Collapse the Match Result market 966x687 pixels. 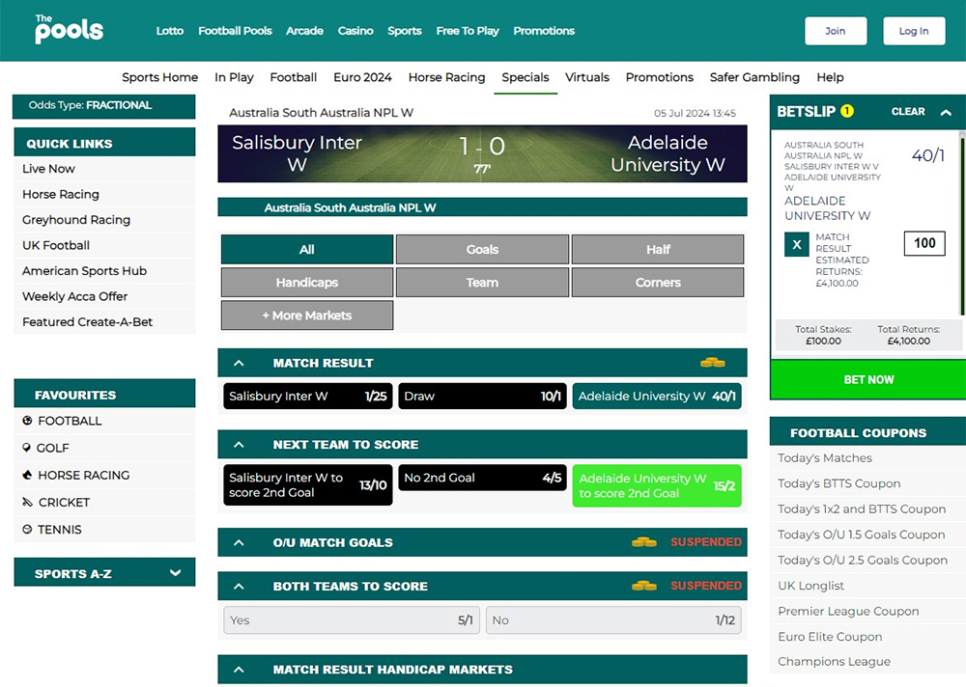point(239,363)
